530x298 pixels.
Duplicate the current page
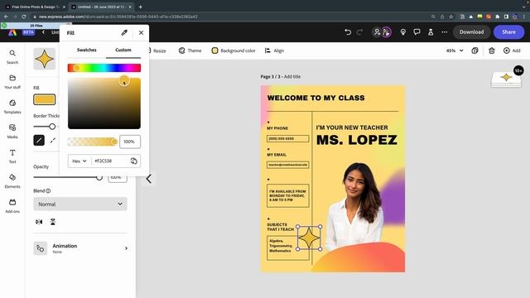475,50
